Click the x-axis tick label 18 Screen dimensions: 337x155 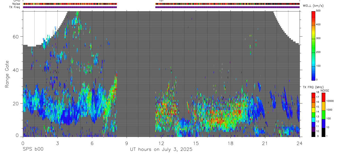tap(230, 144)
